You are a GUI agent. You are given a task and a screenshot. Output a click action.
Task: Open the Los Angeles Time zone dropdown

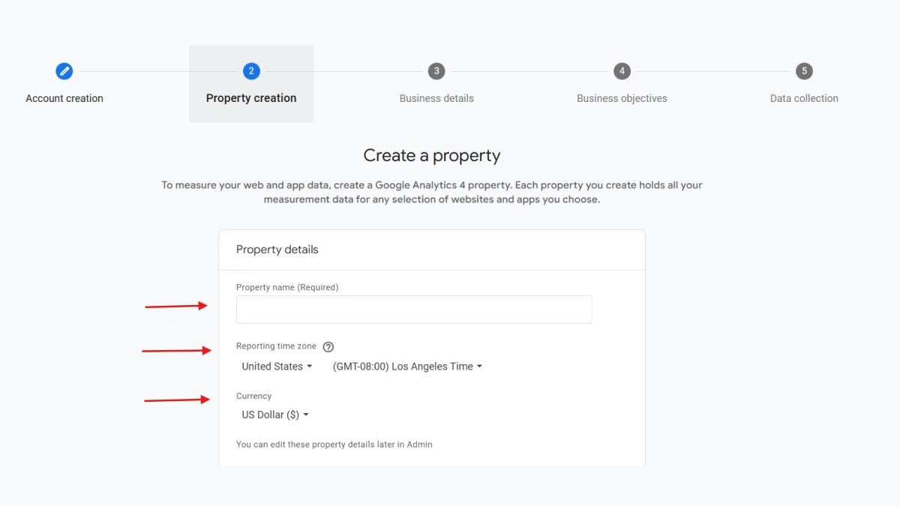point(407,367)
